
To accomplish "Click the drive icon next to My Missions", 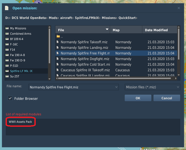I will click(7, 28).
